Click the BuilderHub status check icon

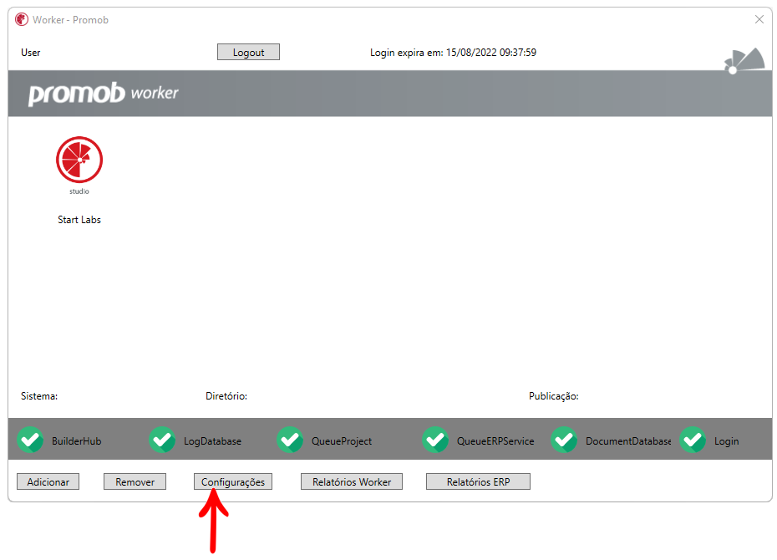point(30,440)
